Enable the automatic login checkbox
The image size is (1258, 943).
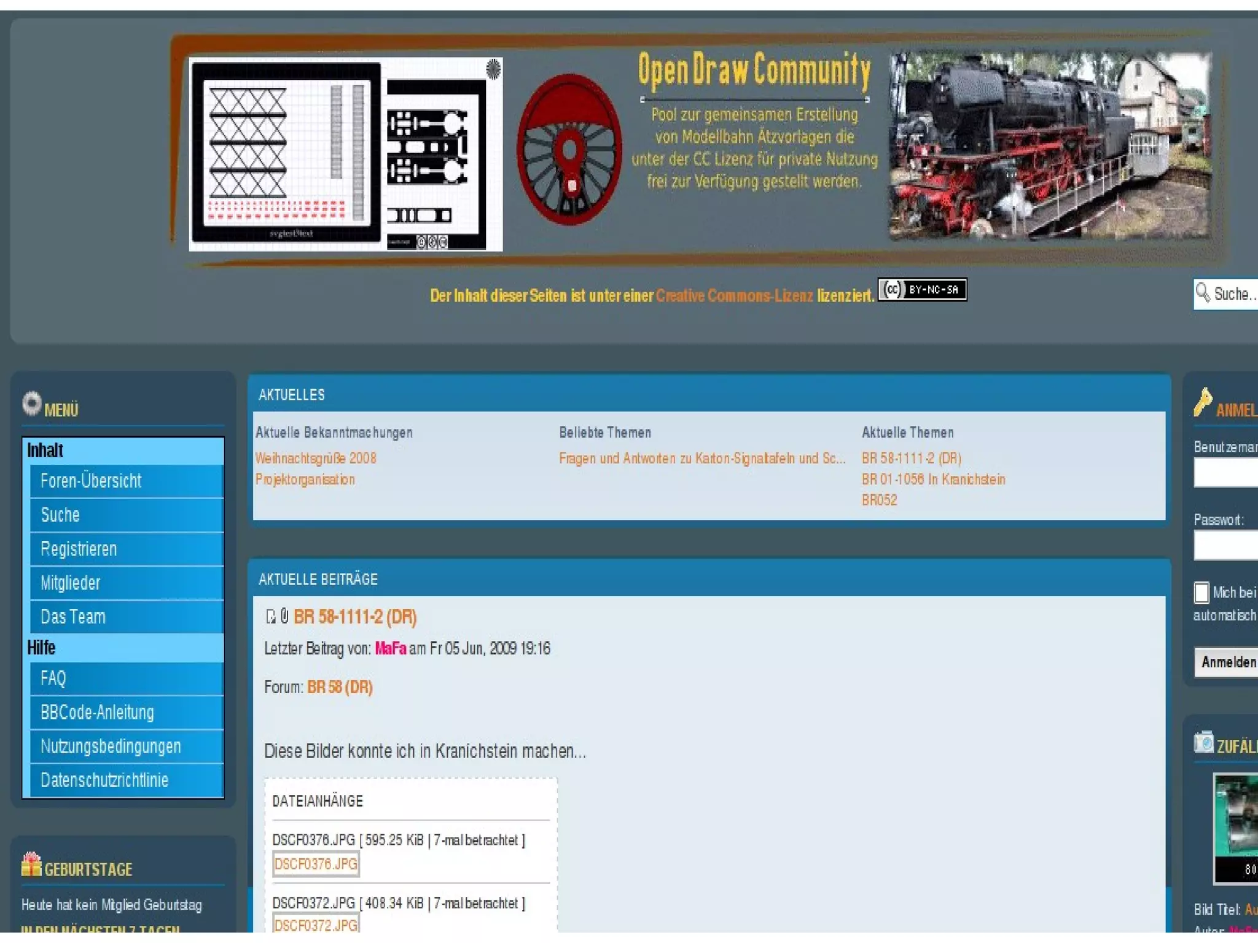click(1201, 592)
